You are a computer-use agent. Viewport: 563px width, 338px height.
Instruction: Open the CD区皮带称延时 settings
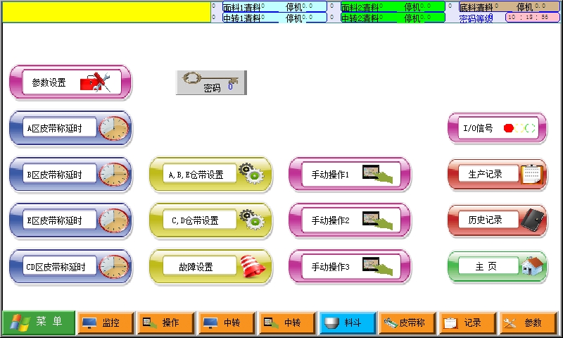[x=55, y=267]
